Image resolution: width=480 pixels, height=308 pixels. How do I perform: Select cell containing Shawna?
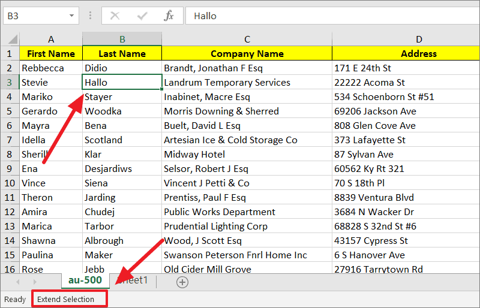point(51,240)
